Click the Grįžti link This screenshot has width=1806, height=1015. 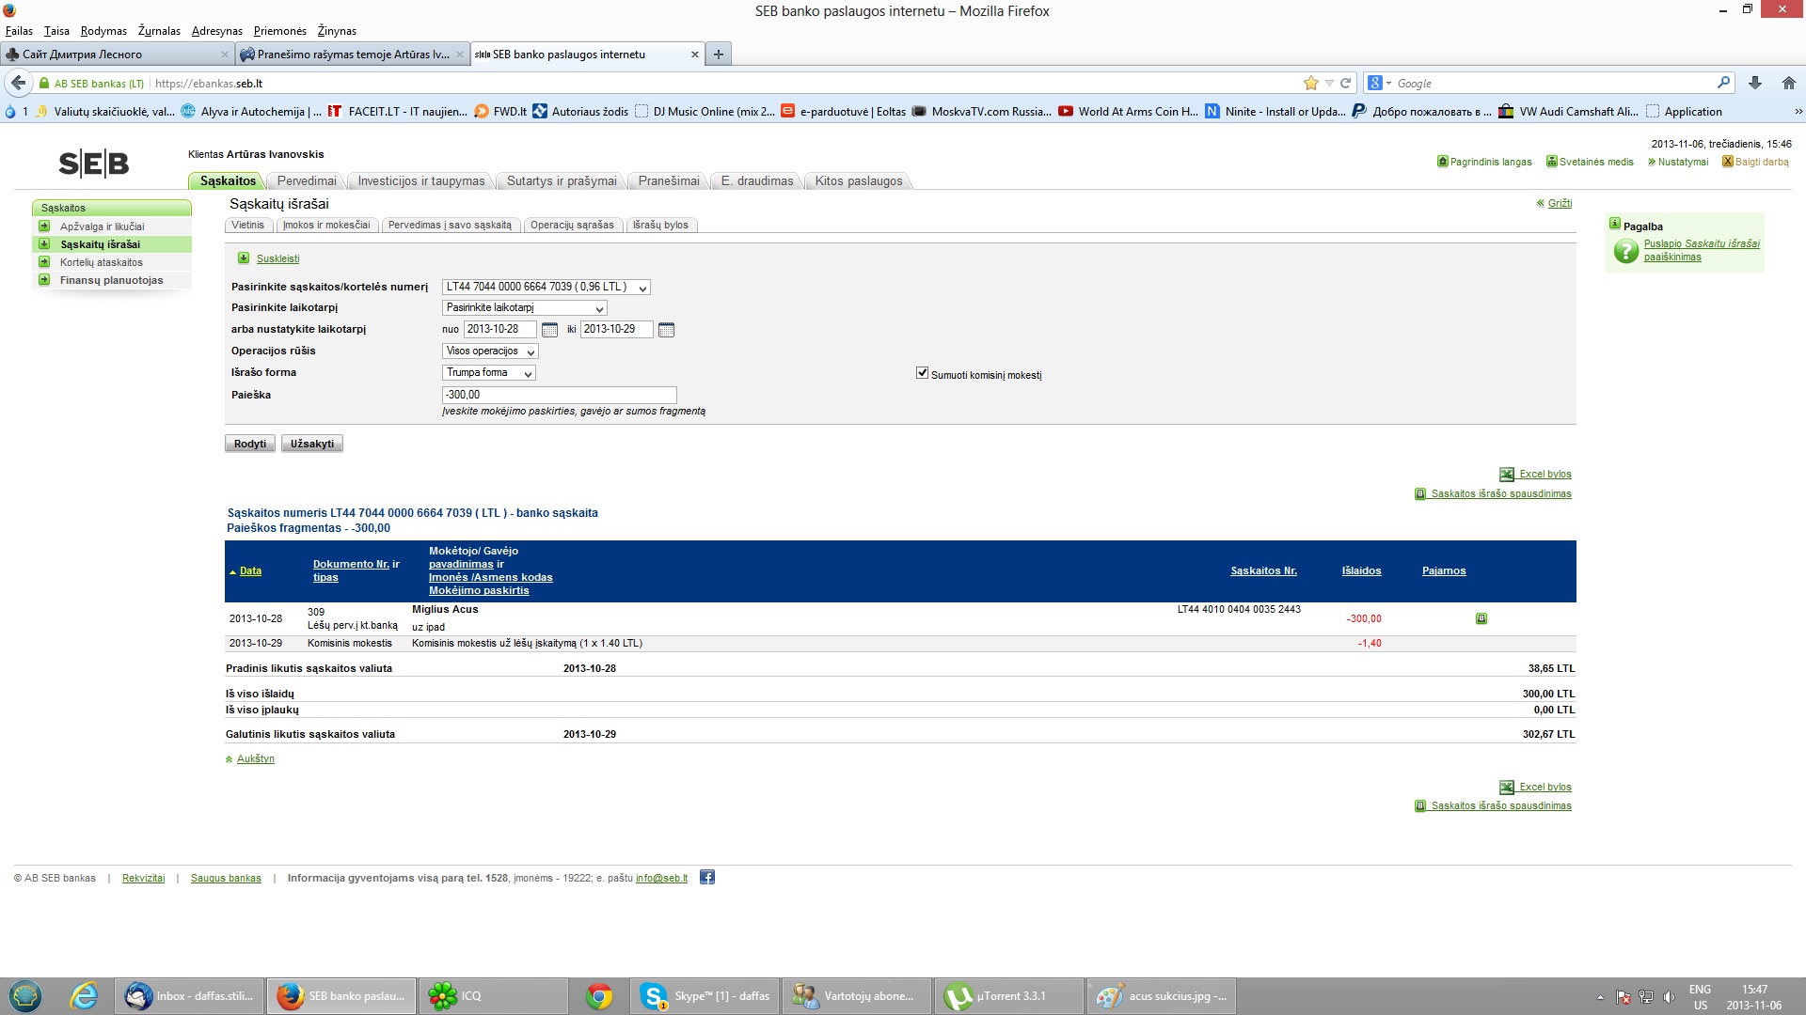pos(1560,204)
